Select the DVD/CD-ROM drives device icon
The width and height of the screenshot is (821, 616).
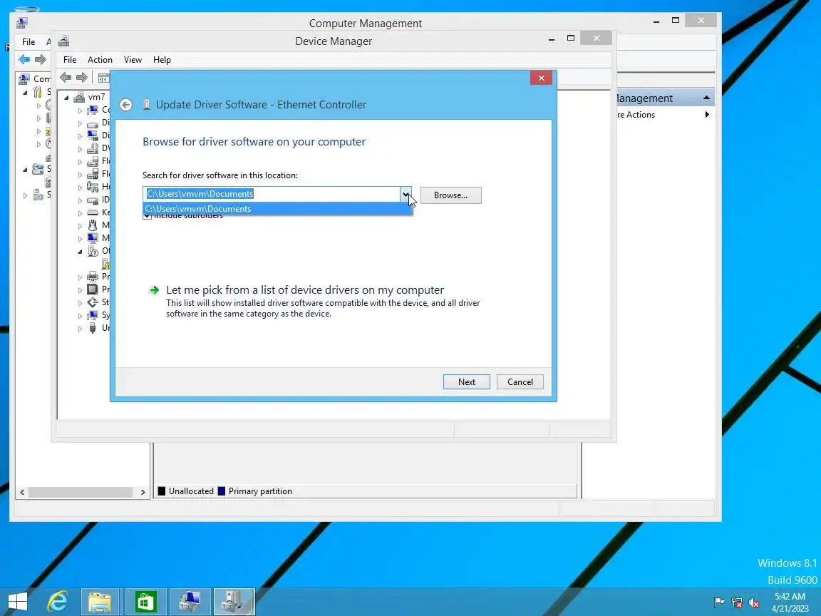tap(93, 149)
